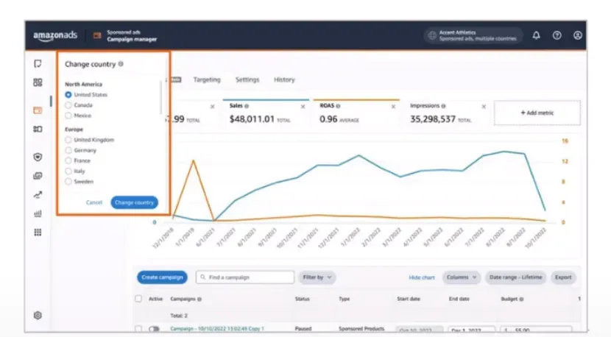Open the sidebar stores layout icon
This screenshot has height=337, width=611.
click(x=38, y=129)
